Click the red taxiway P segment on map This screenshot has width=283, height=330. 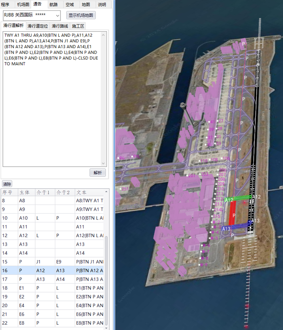(x=233, y=212)
